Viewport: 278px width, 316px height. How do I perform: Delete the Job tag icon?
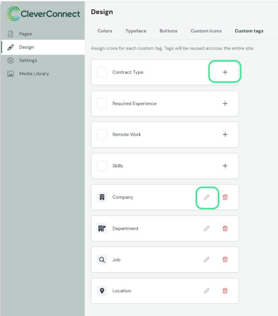point(225,259)
